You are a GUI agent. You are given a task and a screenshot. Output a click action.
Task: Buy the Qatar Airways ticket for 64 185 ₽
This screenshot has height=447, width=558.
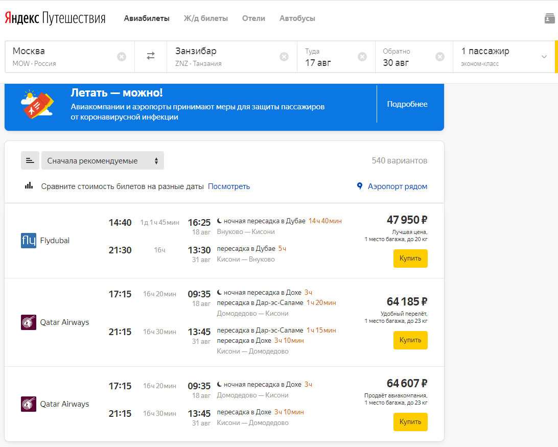[410, 340]
